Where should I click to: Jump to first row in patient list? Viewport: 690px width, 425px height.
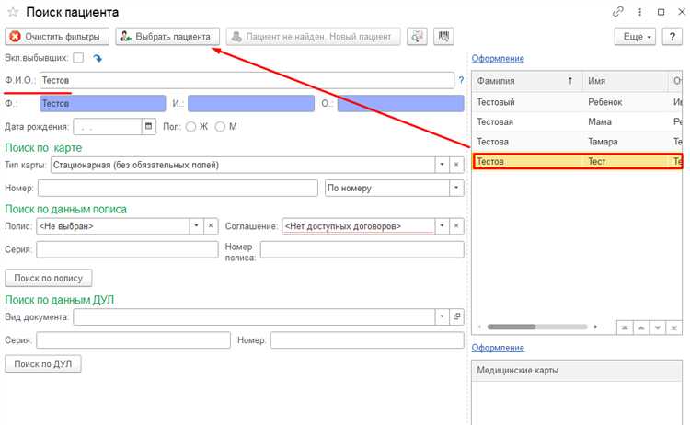point(625,327)
